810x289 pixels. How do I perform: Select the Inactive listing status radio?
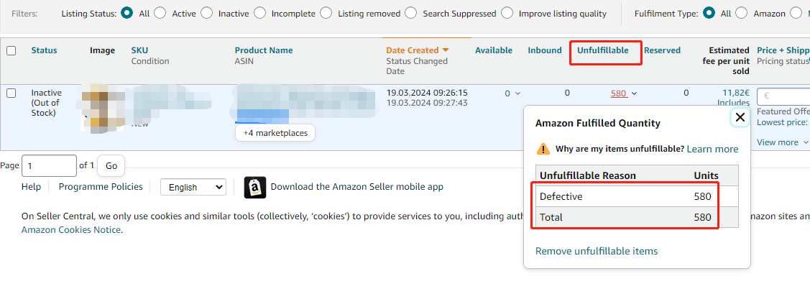tap(207, 14)
